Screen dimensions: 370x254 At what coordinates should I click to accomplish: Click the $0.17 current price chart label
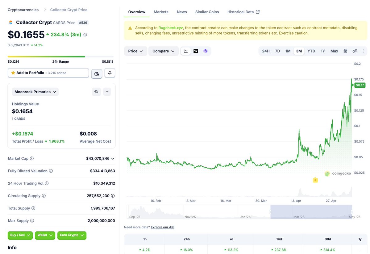click(360, 85)
